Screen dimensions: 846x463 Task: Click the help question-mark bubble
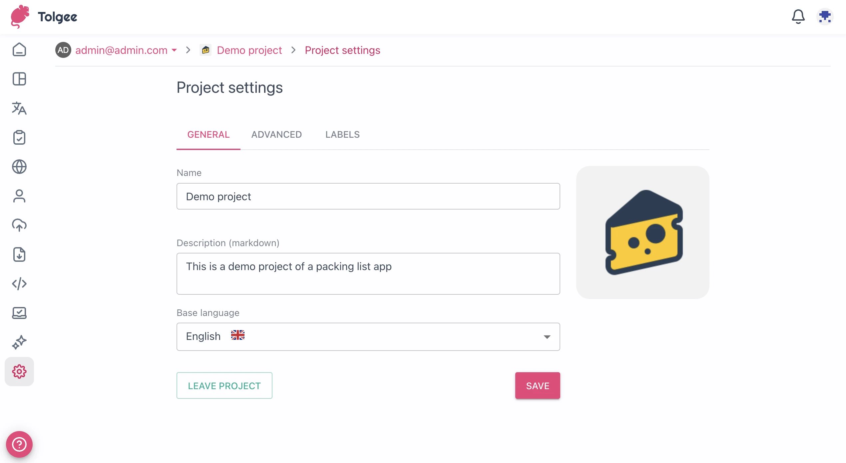[19, 444]
